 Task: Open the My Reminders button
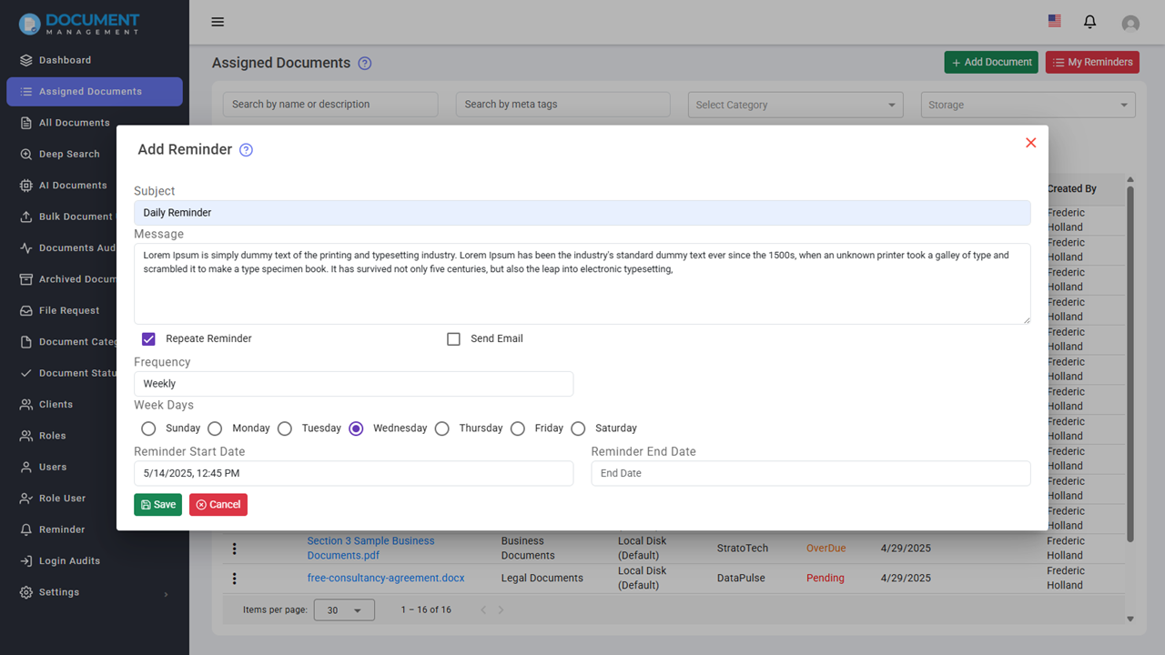pos(1092,63)
